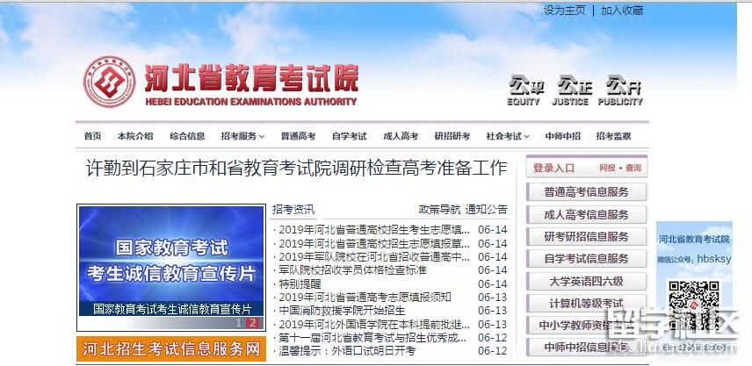The image size is (752, 366).
Task: Expand the 招考服务 dropdown menu
Action: click(x=242, y=136)
